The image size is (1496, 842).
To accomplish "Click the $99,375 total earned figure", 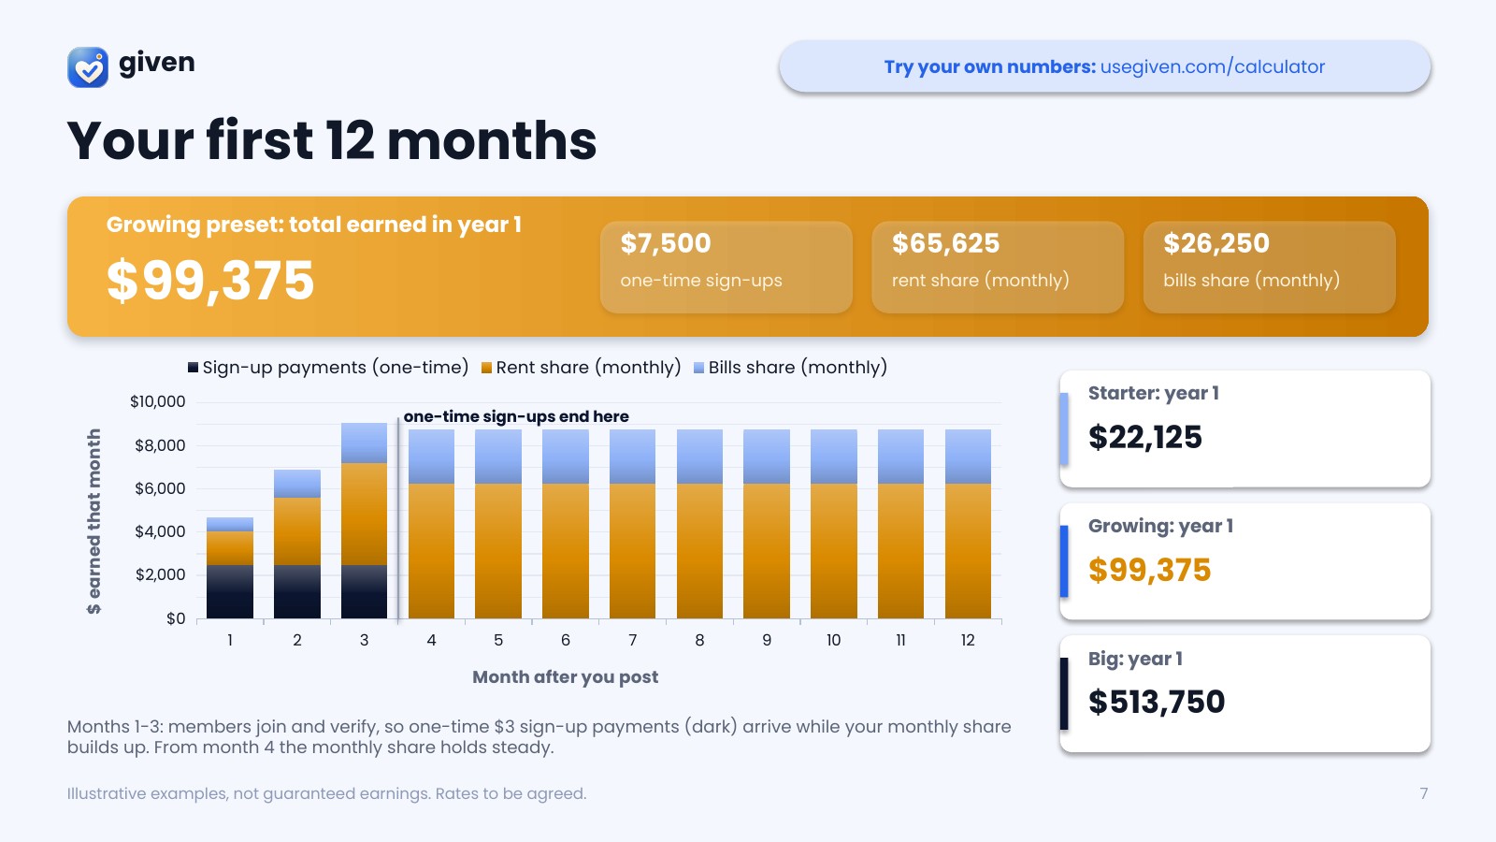I will tap(210, 281).
